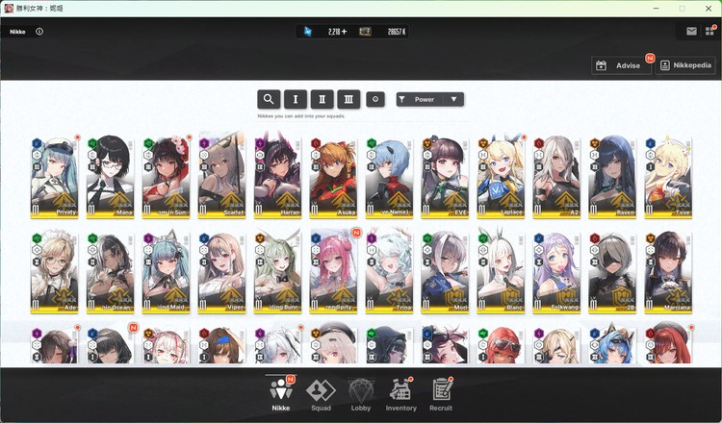Click the arrow beside Power sort
The image size is (722, 423).
452,99
